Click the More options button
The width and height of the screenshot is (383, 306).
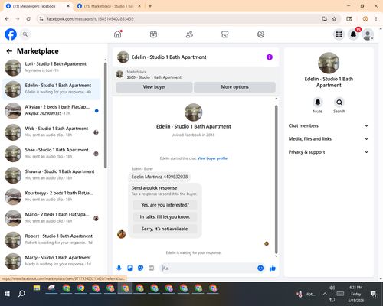(x=234, y=87)
